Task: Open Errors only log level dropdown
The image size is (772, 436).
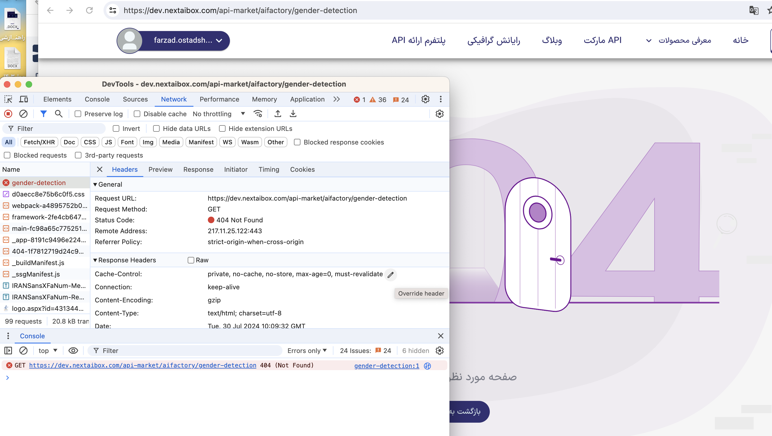Action: pyautogui.click(x=306, y=351)
